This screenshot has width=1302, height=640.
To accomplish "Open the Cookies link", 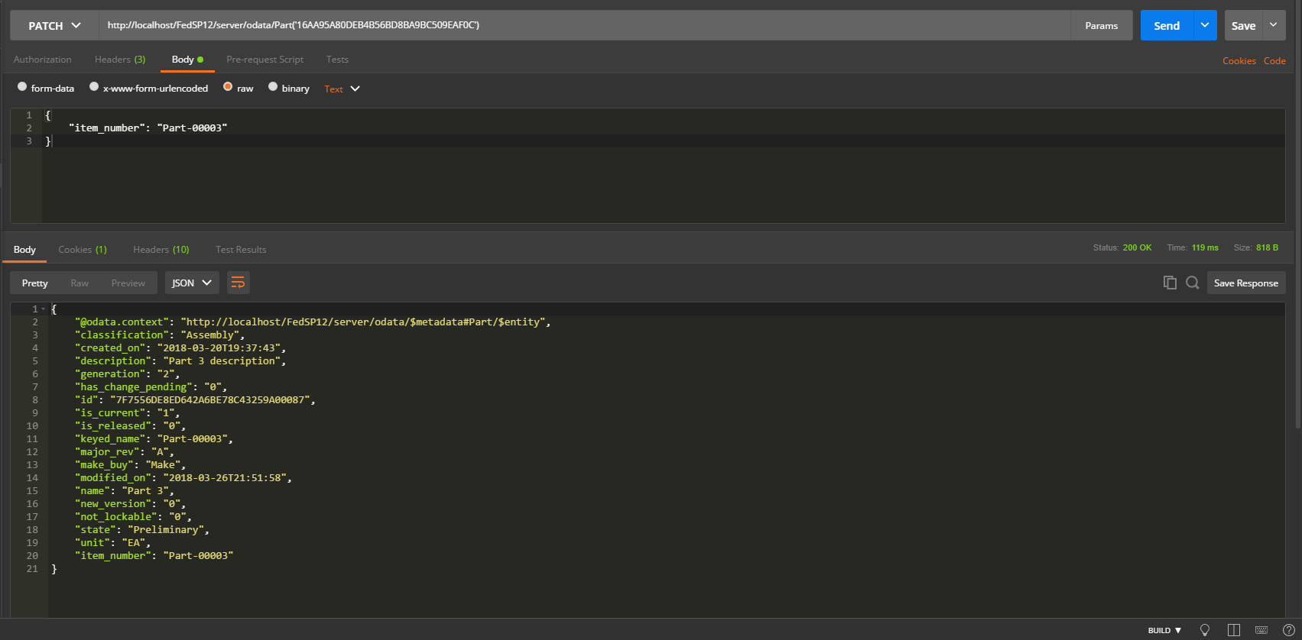I will pos(1239,61).
